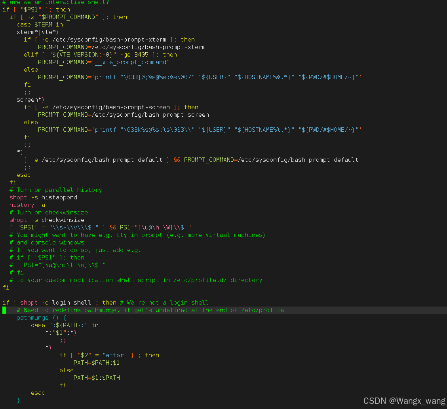The height and width of the screenshot is (409, 447).
Task: Click the pattern '*:"$1":*)'
Action: [61, 332]
